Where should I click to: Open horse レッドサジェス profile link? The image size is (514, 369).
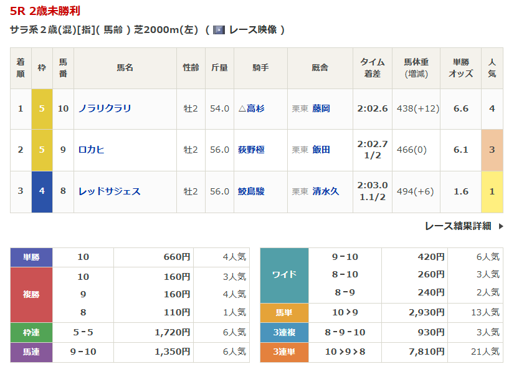coord(109,191)
